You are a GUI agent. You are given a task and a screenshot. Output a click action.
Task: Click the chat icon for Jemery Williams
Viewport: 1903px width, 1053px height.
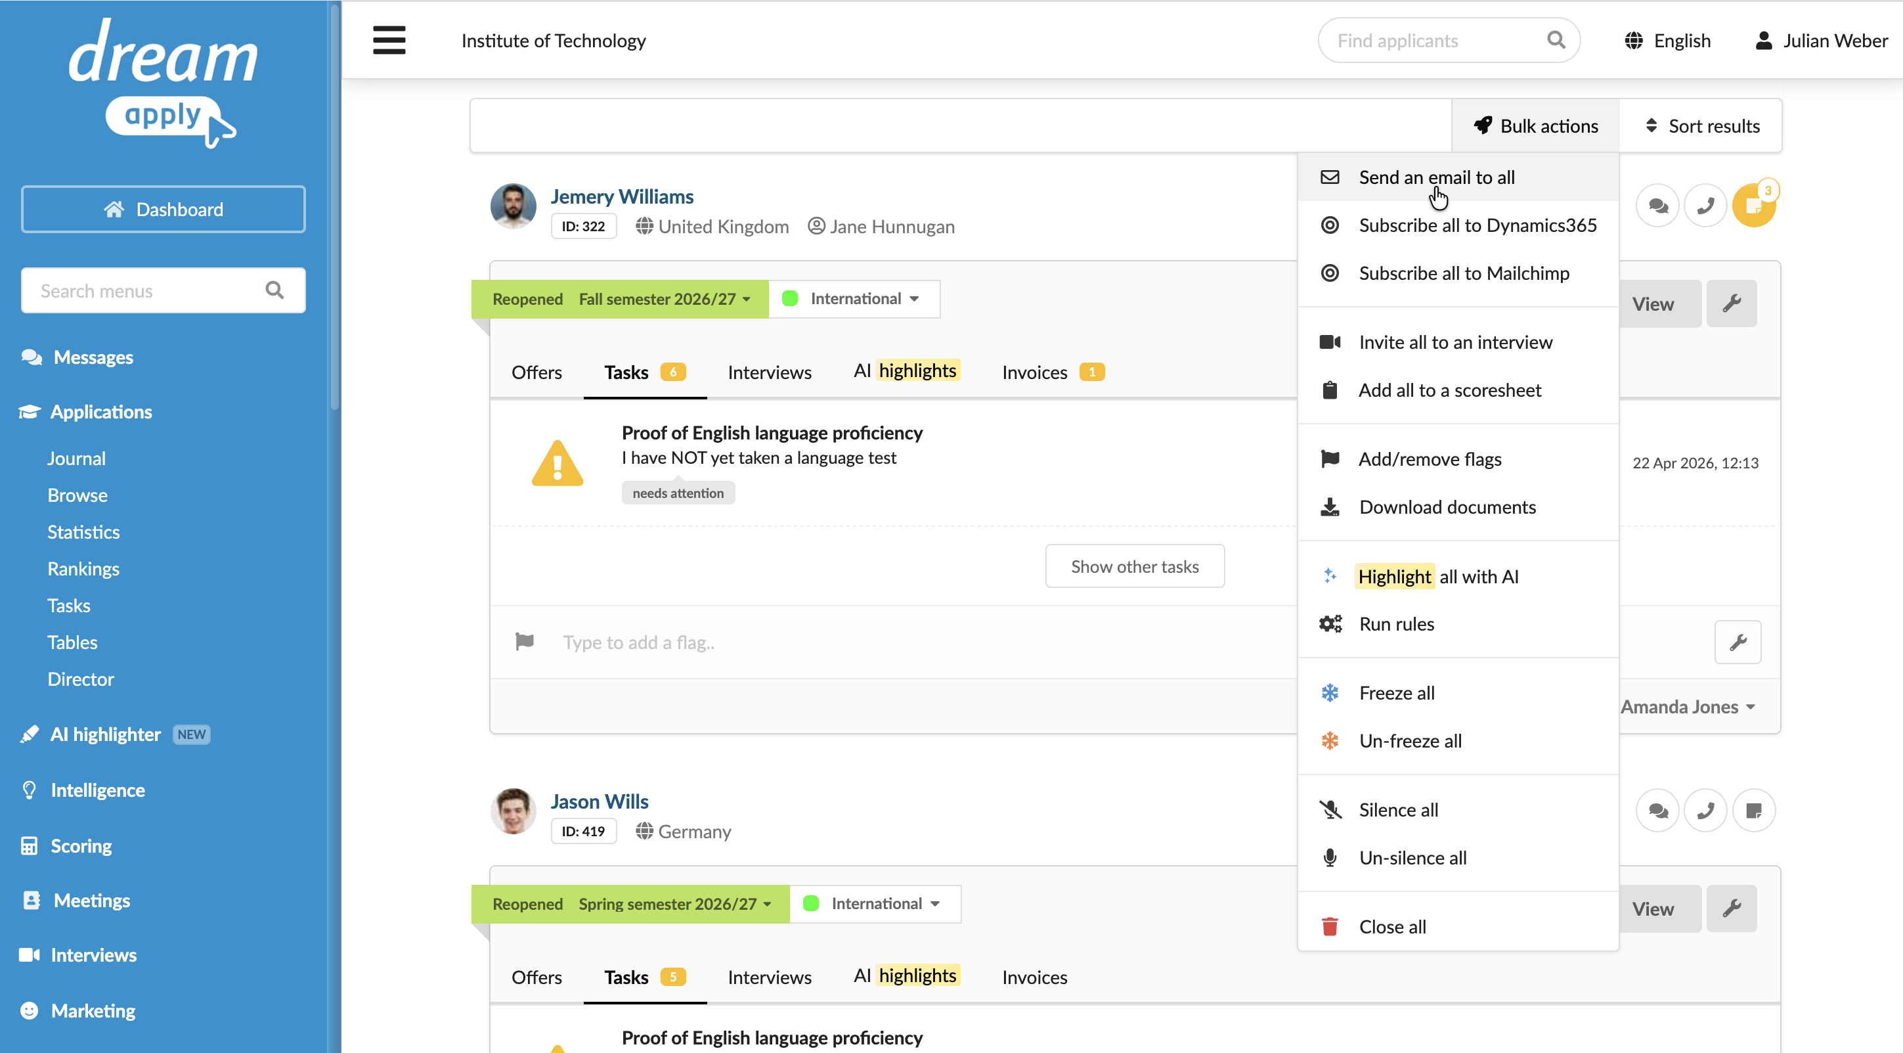[x=1657, y=206]
